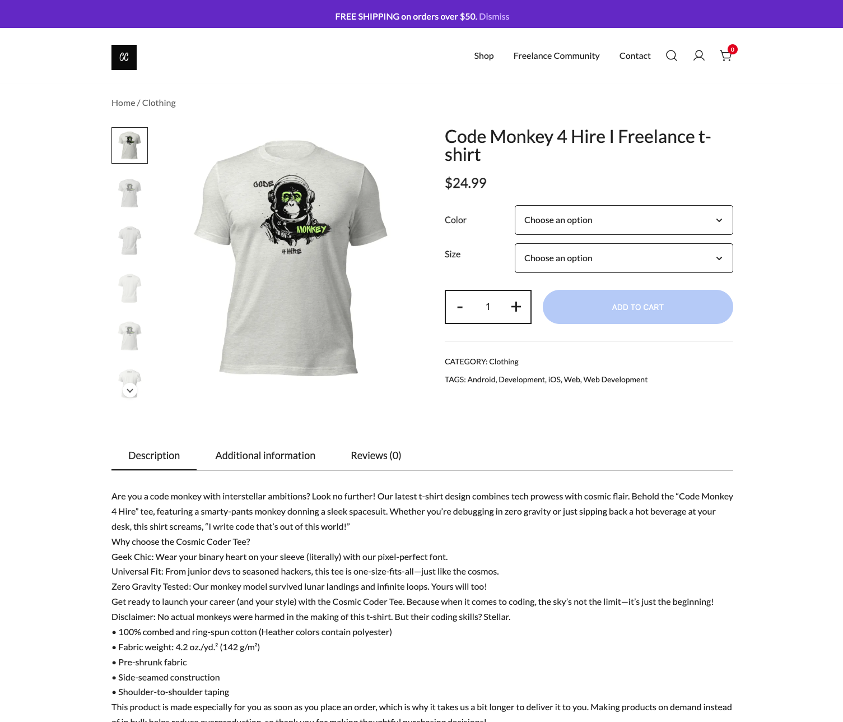Image resolution: width=843 pixels, height=722 pixels.
Task: Click the CC site logo
Action: click(124, 57)
